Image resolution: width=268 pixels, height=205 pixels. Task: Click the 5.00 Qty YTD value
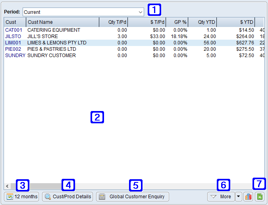pos(211,56)
